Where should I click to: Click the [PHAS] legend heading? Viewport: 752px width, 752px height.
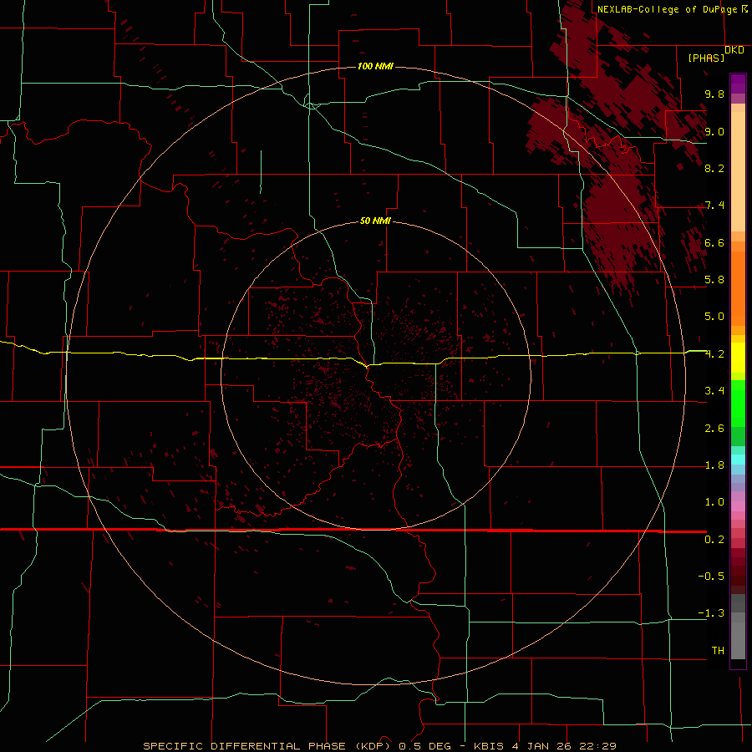pyautogui.click(x=706, y=58)
